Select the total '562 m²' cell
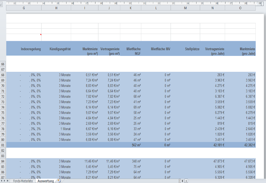Image resolution: width=266 pixels, height=183 pixels. [x=131, y=145]
